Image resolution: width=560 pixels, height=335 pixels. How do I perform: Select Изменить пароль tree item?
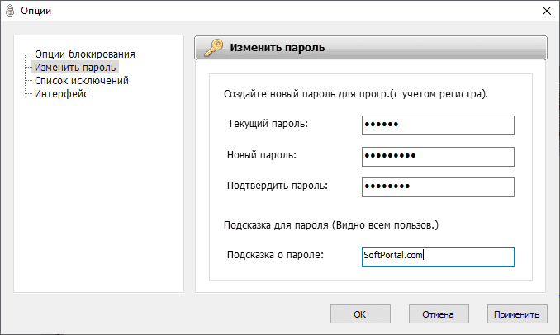[76, 68]
